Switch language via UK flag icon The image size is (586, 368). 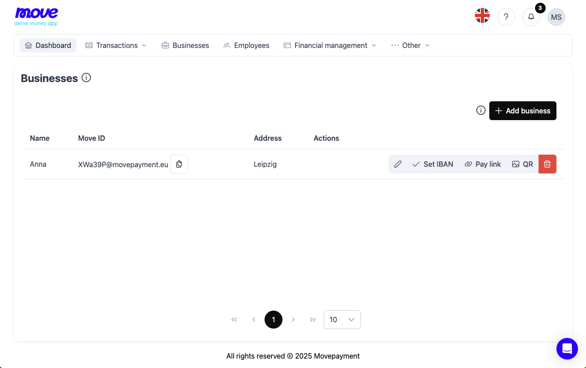pos(482,16)
